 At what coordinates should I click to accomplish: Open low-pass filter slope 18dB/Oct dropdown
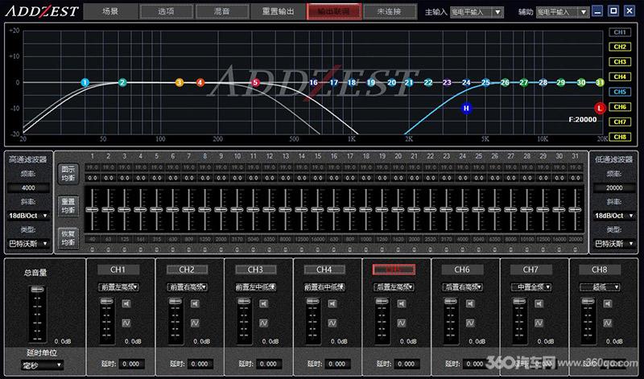[x=614, y=216]
